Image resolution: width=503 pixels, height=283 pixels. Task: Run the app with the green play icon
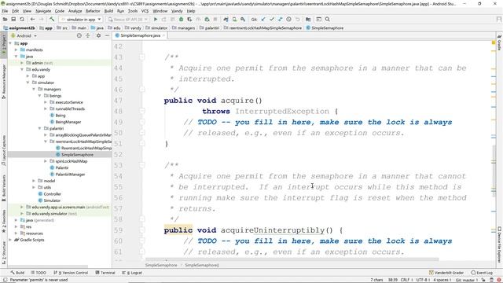click(156, 19)
